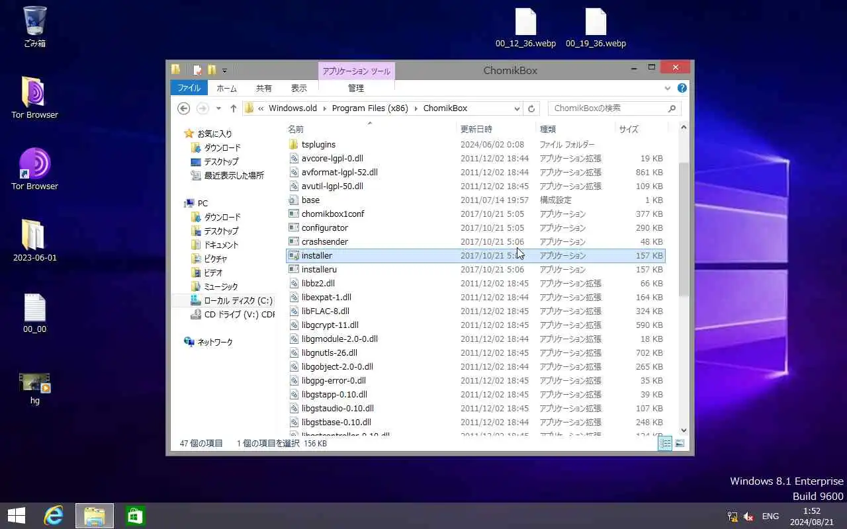Expand the ribbon with the chevron
The height and width of the screenshot is (529, 847).
pos(668,88)
